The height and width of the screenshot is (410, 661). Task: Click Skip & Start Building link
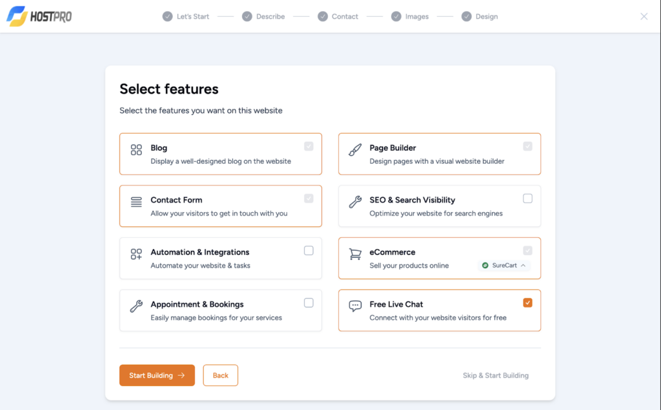pyautogui.click(x=496, y=375)
